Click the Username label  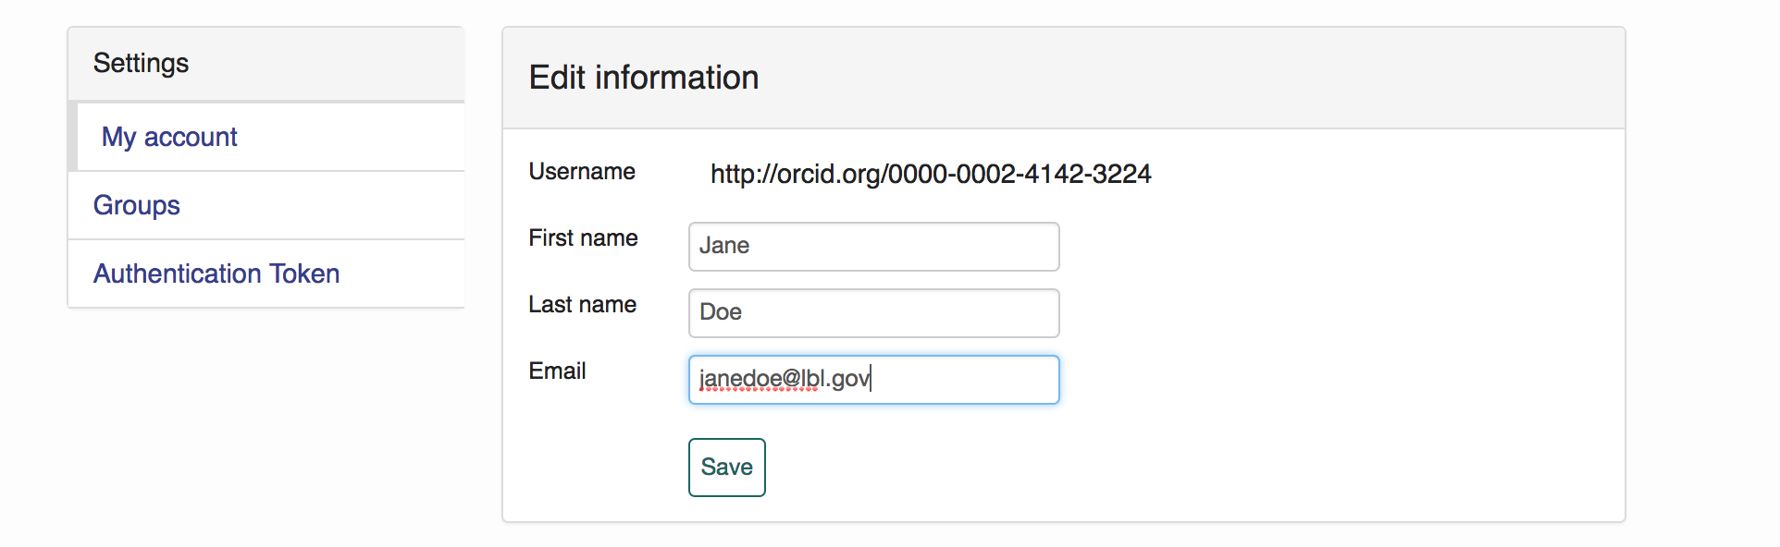(582, 172)
